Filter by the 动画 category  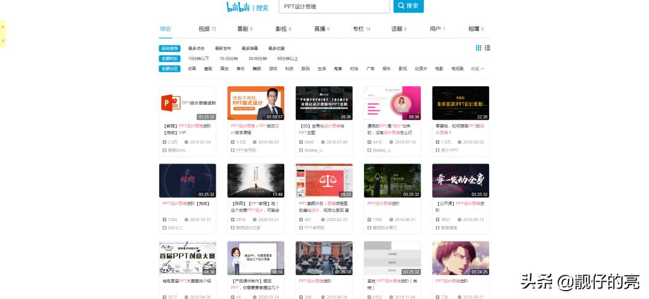coord(192,68)
